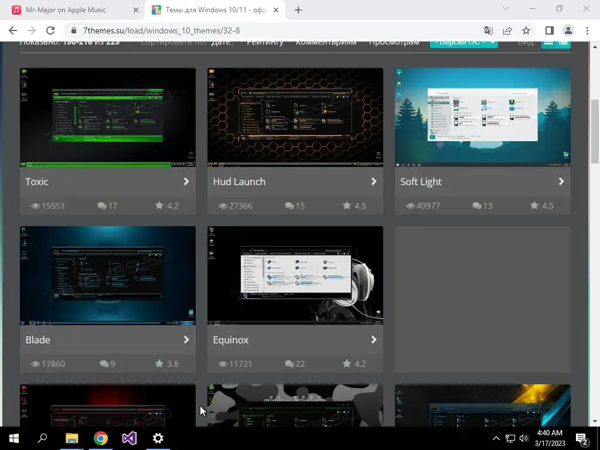Viewport: 600px width, 450px height.
Task: Click the Hud Launch preview thumbnail
Action: [x=295, y=117]
